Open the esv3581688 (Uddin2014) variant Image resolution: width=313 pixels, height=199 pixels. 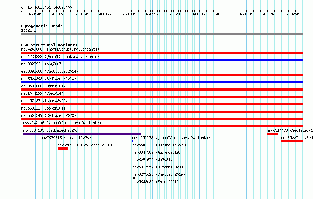click(x=44, y=86)
